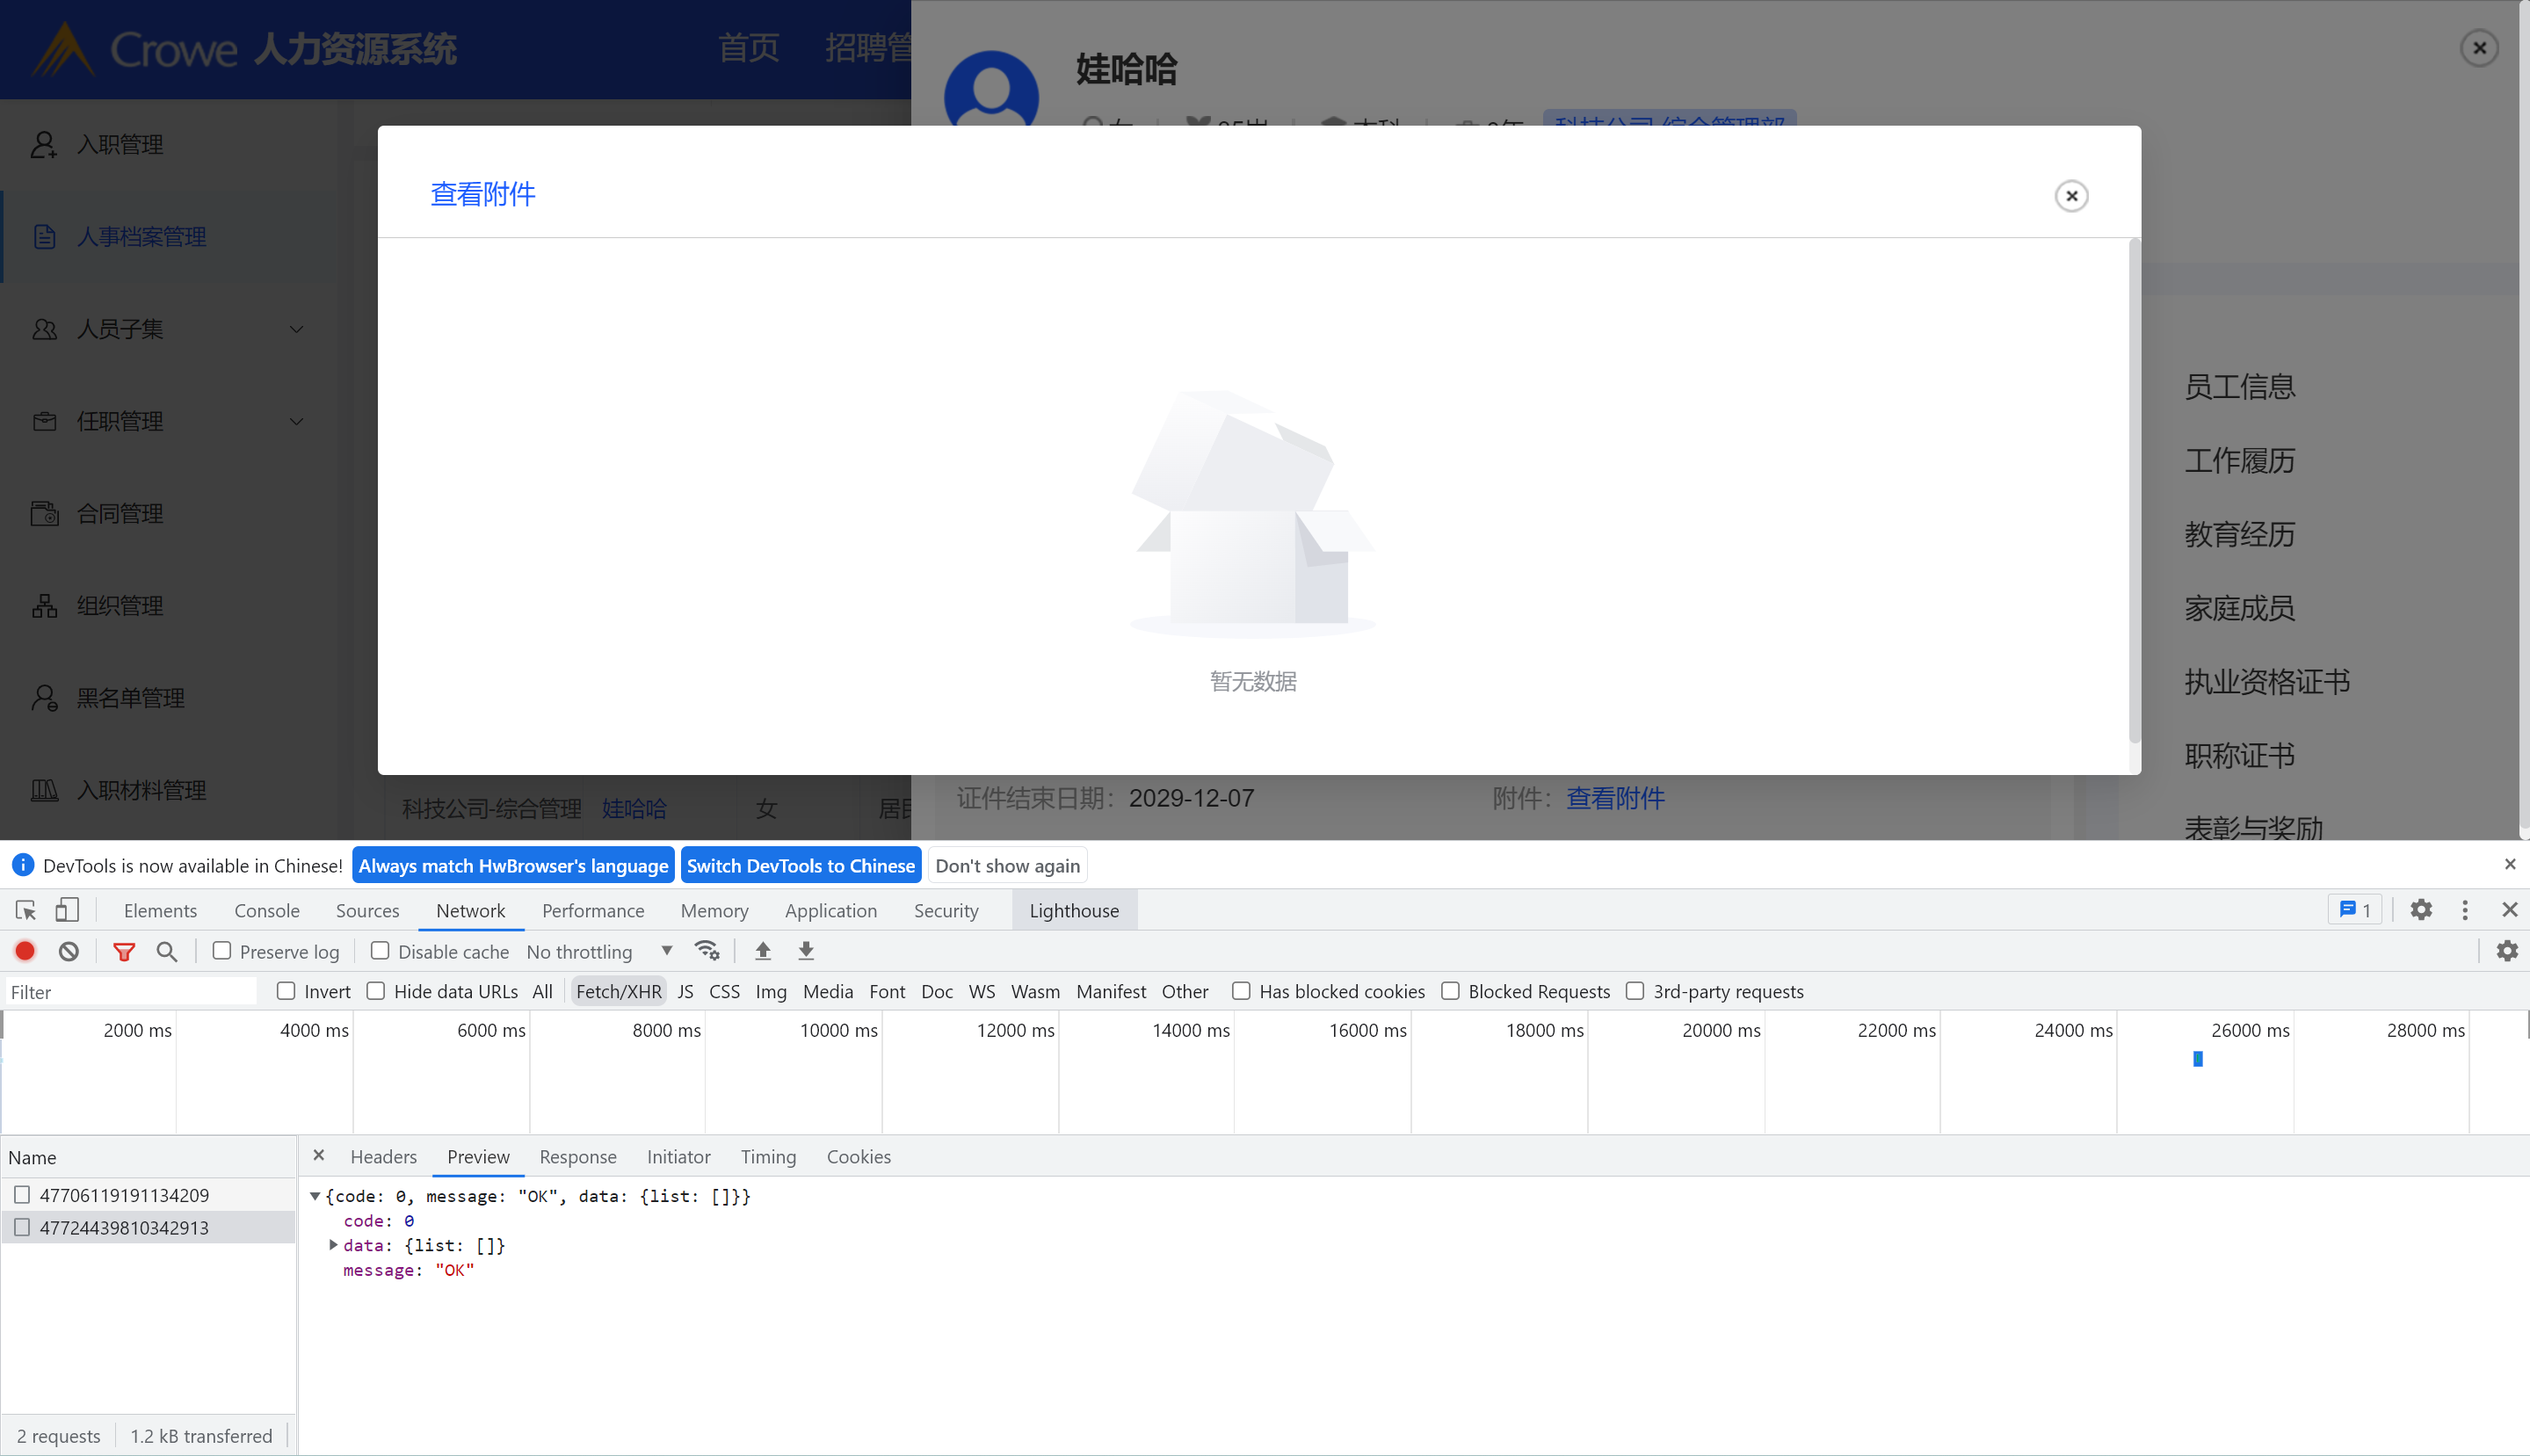The image size is (2530, 1456).
Task: Toggle the device toolbar icon
Action: (x=67, y=910)
